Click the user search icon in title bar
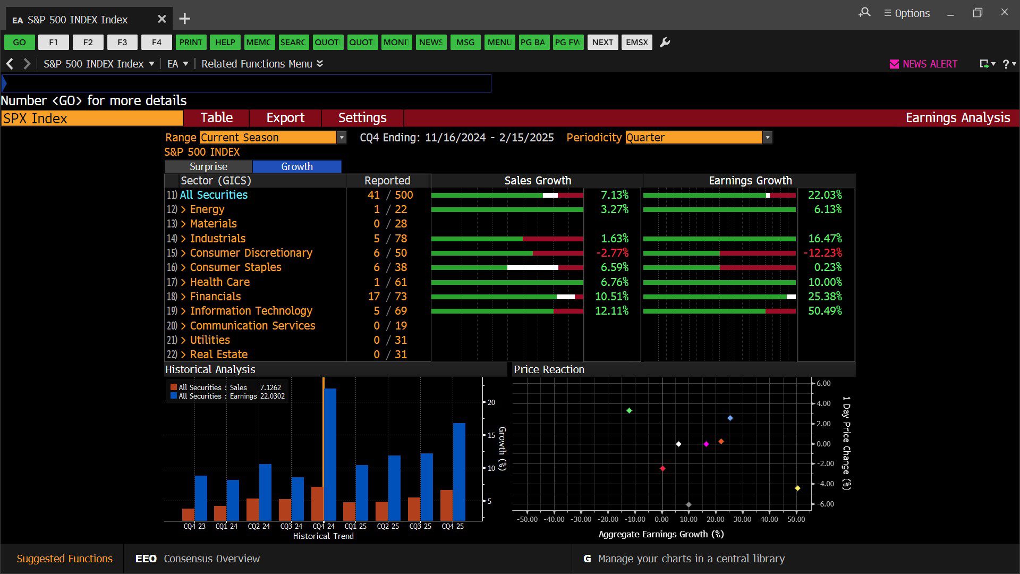The width and height of the screenshot is (1020, 574). (864, 13)
